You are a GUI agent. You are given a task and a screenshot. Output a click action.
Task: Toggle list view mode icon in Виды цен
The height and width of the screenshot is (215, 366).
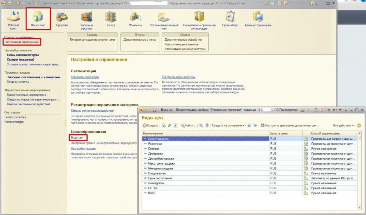click(207, 126)
